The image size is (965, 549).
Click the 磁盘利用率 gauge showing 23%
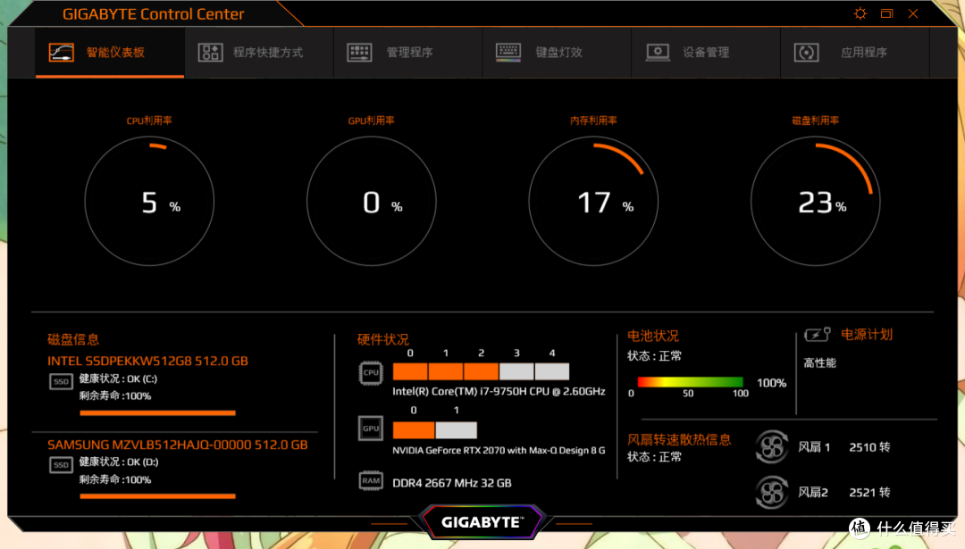(x=816, y=201)
